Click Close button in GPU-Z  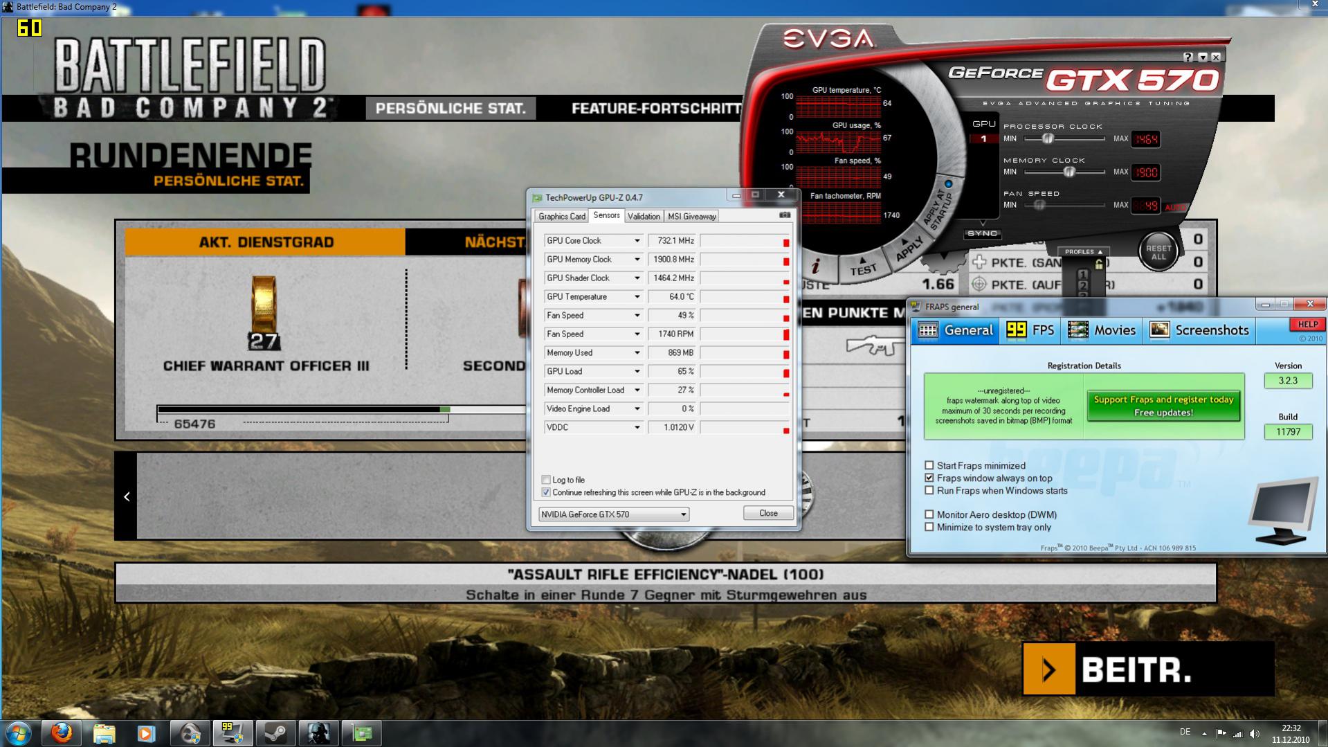click(768, 513)
